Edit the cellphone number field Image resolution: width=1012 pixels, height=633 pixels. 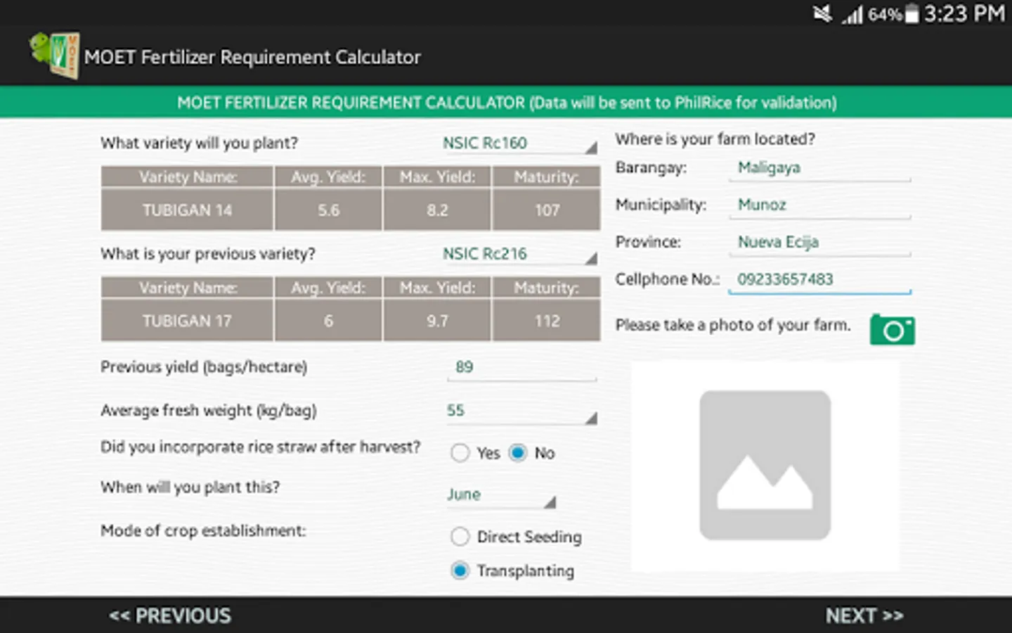point(819,280)
